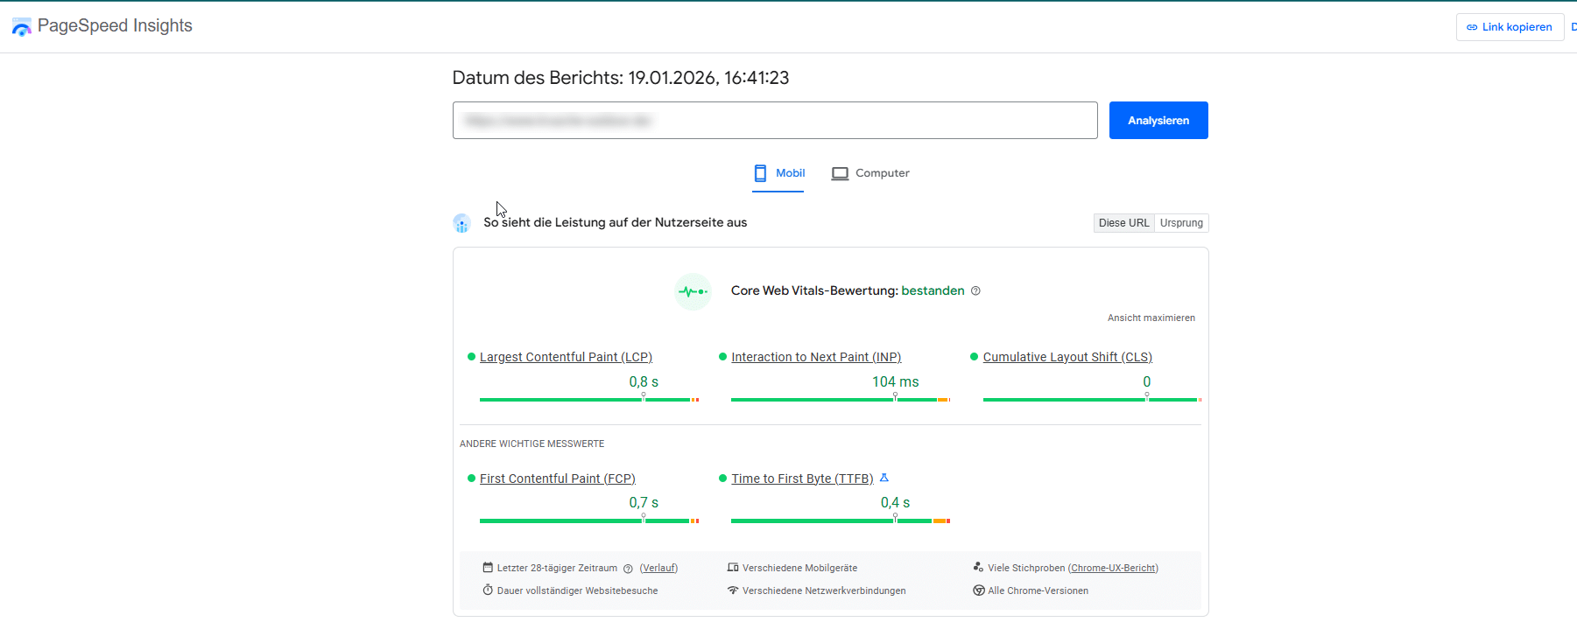Click the TTFB distribution bar
The image size is (1577, 636).
click(841, 521)
